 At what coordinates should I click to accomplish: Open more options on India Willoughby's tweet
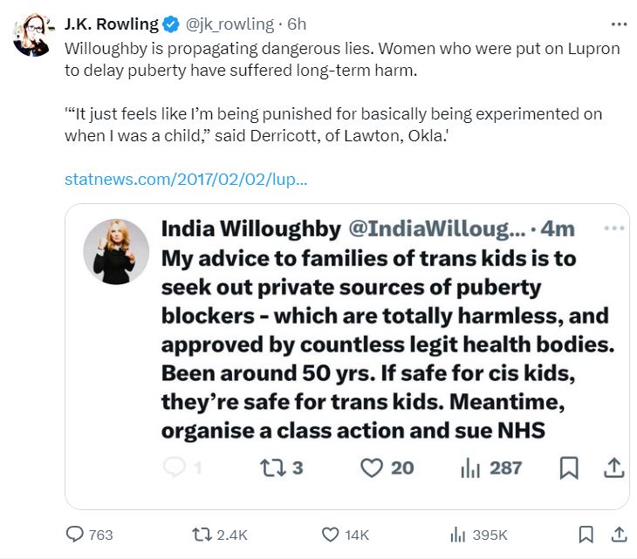[x=613, y=228]
